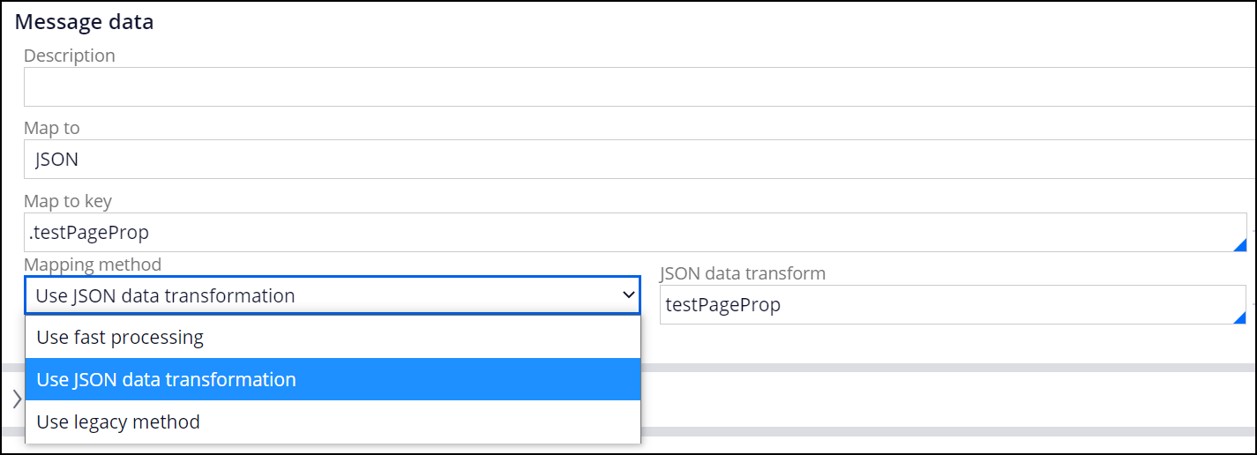Click the Mapping method dropdown chevron arrow
The width and height of the screenshot is (1257, 455).
point(628,296)
